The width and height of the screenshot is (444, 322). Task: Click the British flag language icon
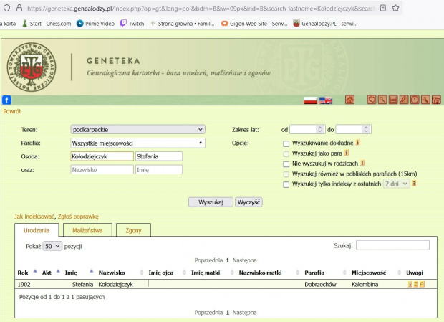(326, 100)
